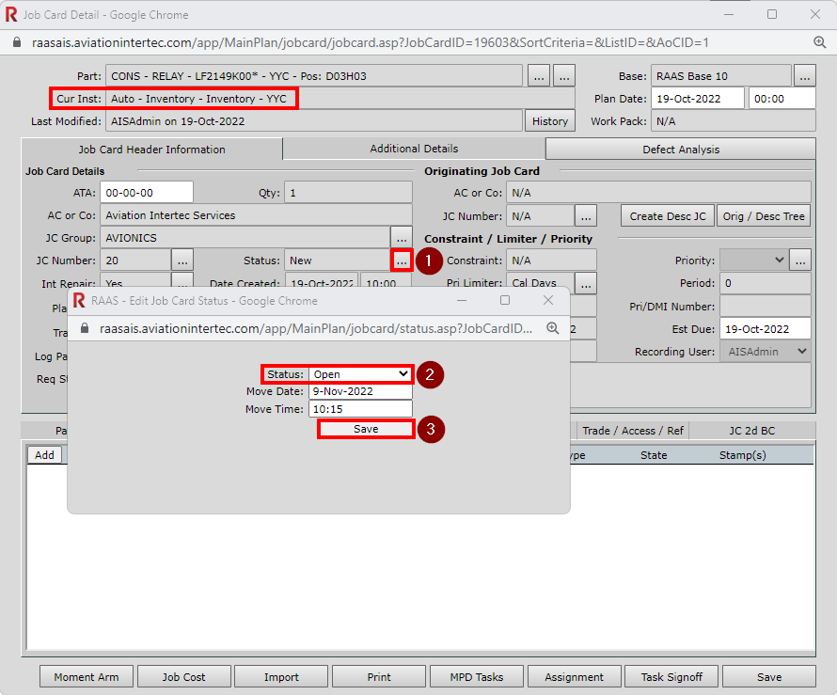Click Save in the Edit Job Card Status popup

click(x=366, y=429)
